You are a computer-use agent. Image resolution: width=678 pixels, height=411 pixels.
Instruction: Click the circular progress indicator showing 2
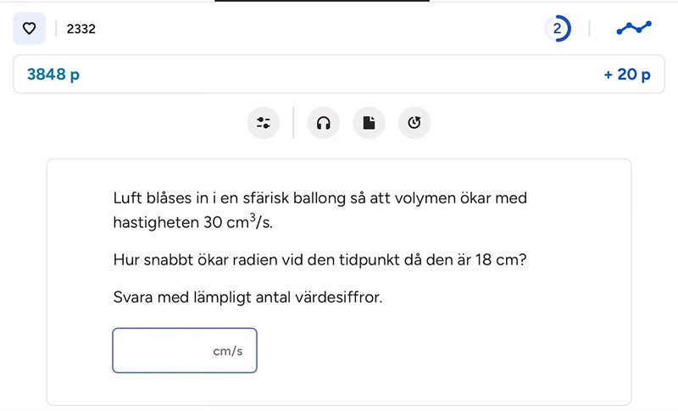pos(557,29)
